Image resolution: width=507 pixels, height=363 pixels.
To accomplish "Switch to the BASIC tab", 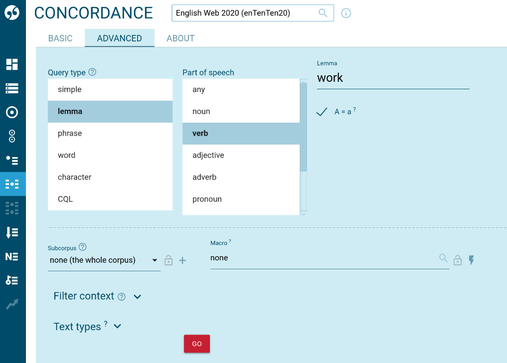I will [x=60, y=37].
